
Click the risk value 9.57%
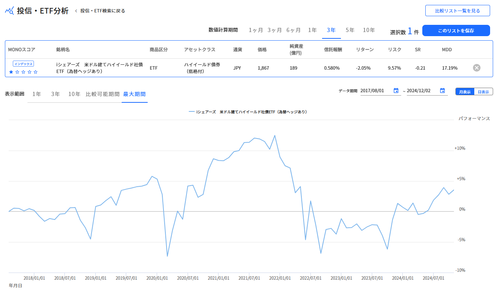pyautogui.click(x=394, y=68)
